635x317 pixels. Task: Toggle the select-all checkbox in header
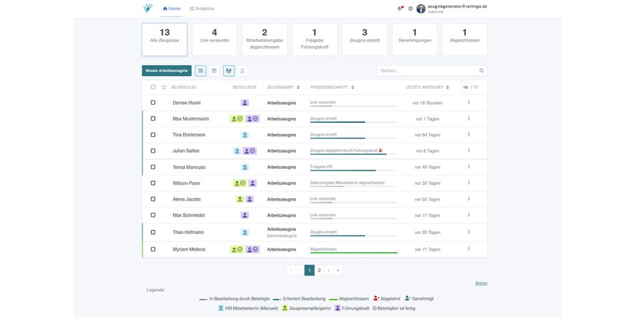coord(153,87)
